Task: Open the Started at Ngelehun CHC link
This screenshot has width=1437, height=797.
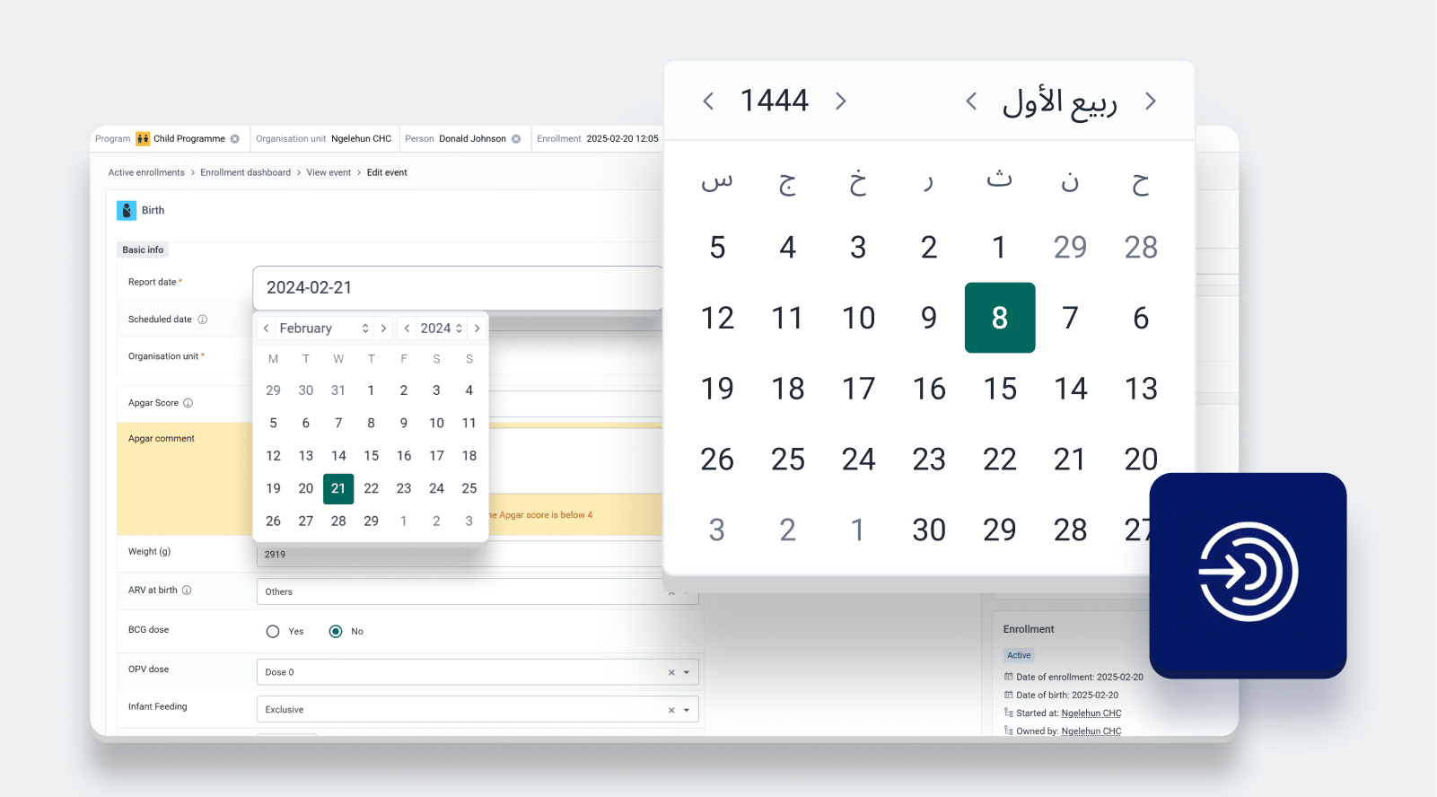Action: 1091,714
